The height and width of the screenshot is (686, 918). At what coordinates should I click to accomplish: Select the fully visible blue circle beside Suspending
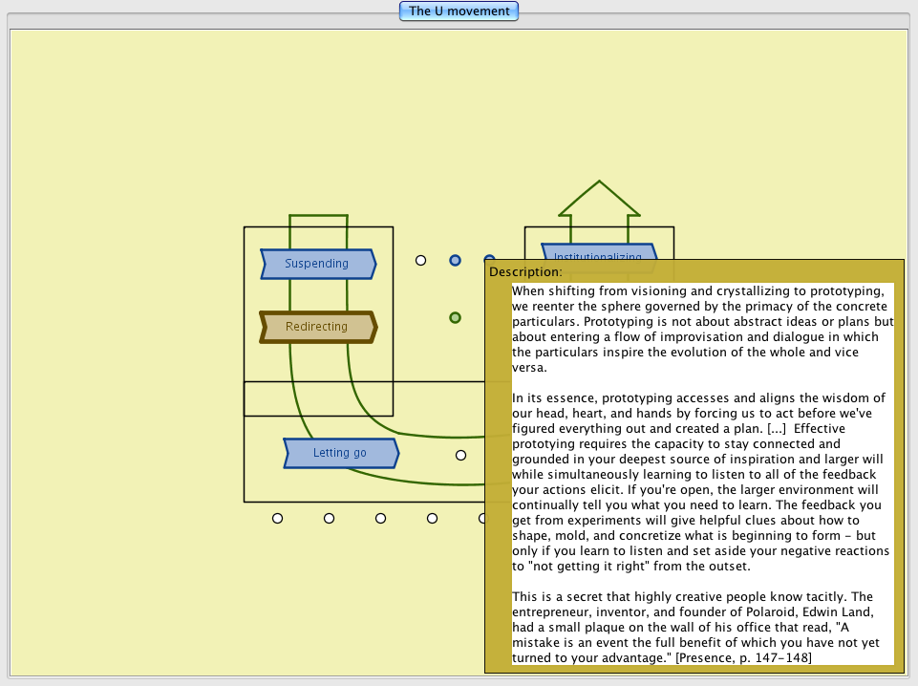[x=456, y=260]
